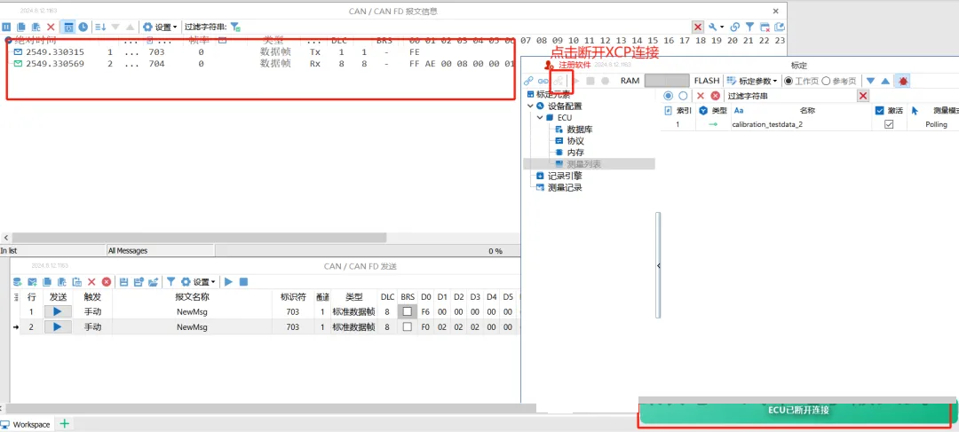Image resolution: width=959 pixels, height=432 pixels.
Task: Pause the CAN message trace
Action: pos(6,27)
